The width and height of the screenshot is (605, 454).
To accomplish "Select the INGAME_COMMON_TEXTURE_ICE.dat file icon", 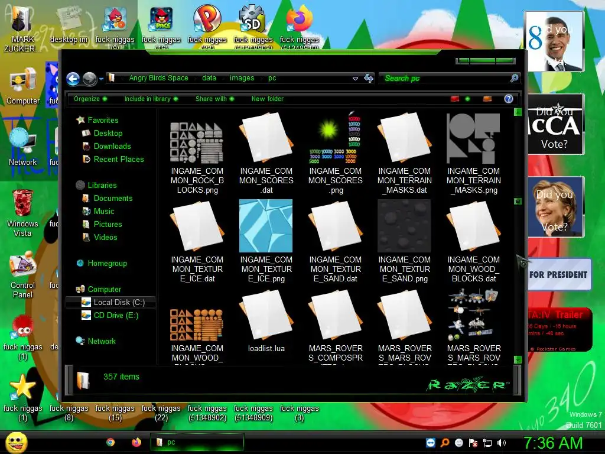I will click(x=197, y=226).
